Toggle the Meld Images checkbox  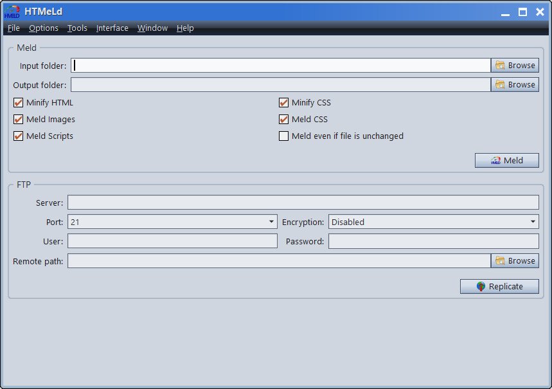[18, 119]
